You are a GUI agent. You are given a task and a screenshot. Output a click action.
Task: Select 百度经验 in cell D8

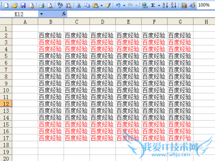pos(103,76)
